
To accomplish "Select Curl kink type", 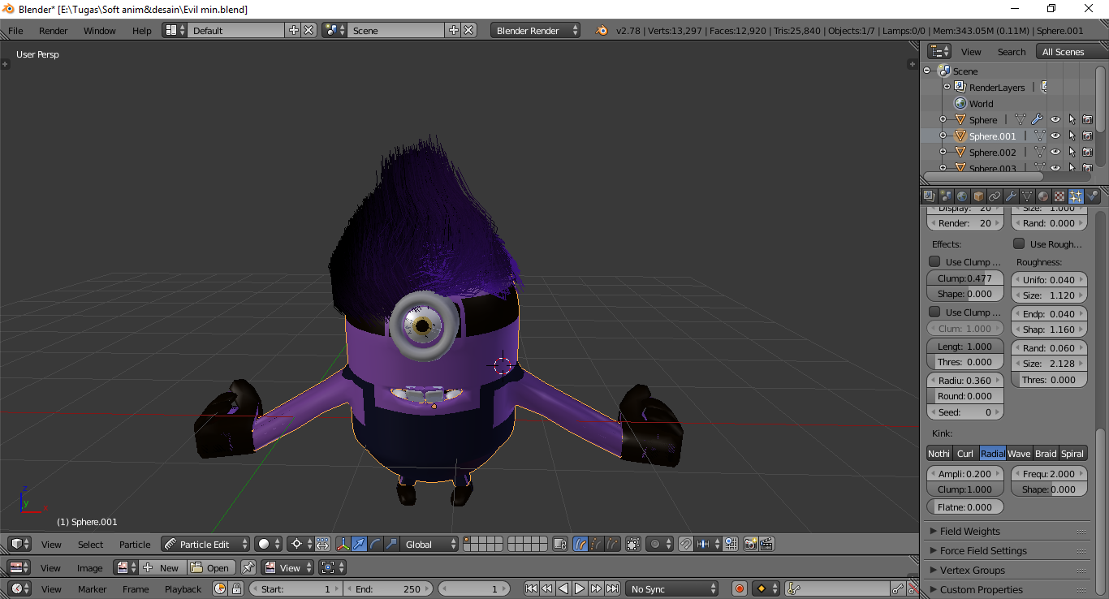I will click(x=964, y=454).
